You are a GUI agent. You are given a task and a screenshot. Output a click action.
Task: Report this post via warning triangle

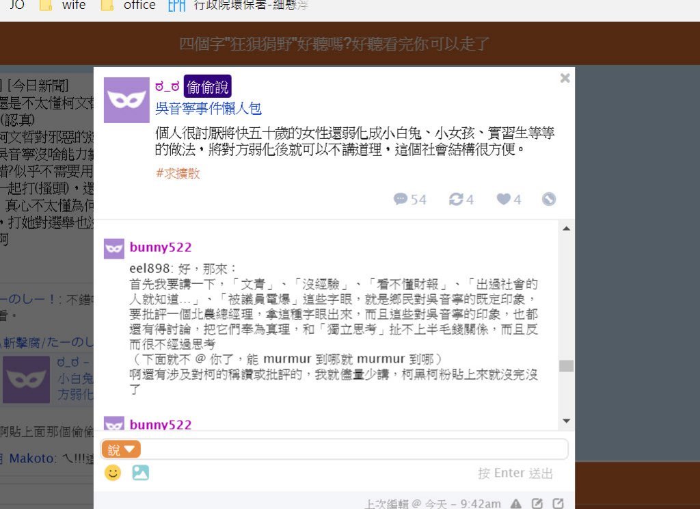click(x=516, y=504)
